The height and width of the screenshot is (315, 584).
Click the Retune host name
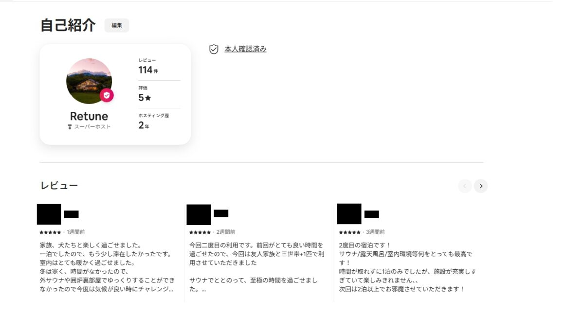tap(89, 116)
